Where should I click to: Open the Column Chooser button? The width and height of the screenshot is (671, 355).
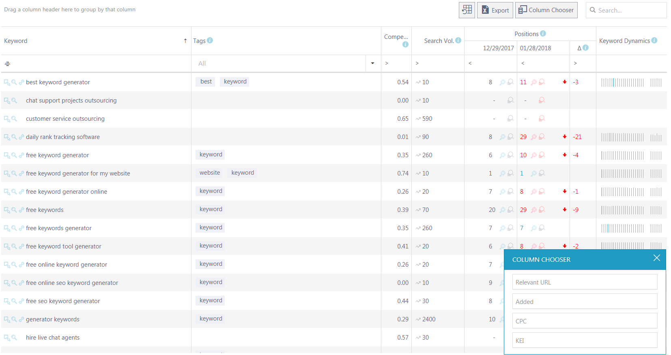[x=546, y=10]
